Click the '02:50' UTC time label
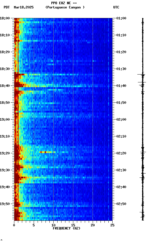 (121, 204)
